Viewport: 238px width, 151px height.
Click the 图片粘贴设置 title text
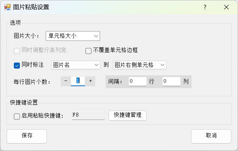coord(31,7)
